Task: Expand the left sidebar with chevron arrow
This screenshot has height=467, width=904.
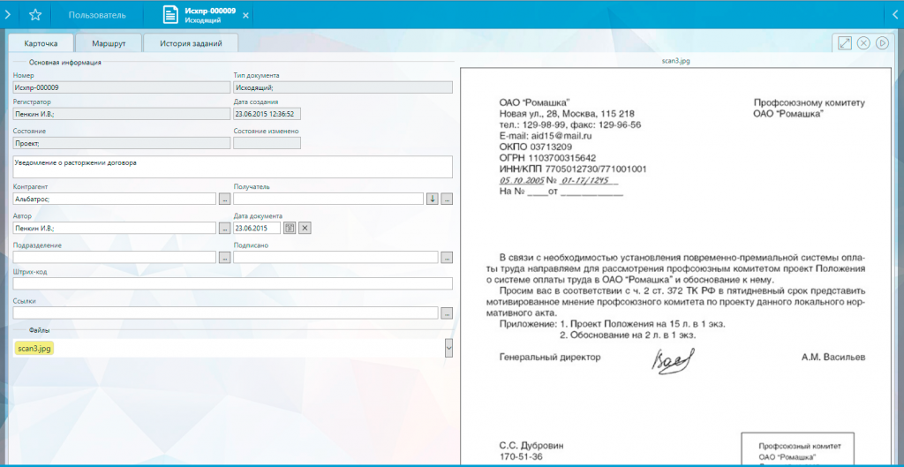Action: point(7,15)
